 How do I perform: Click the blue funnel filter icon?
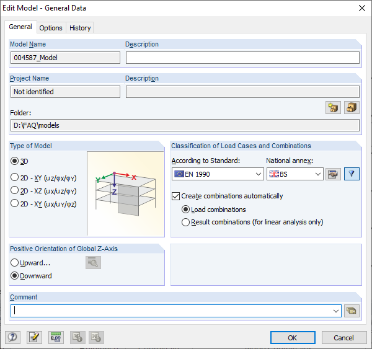point(352,174)
